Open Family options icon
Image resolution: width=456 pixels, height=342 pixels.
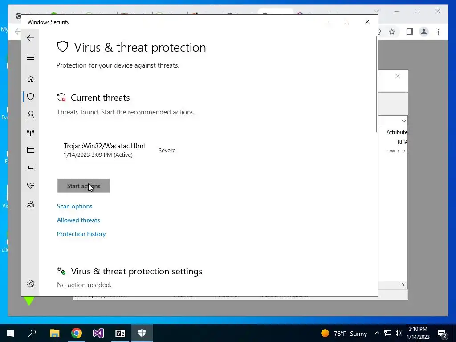click(x=31, y=204)
